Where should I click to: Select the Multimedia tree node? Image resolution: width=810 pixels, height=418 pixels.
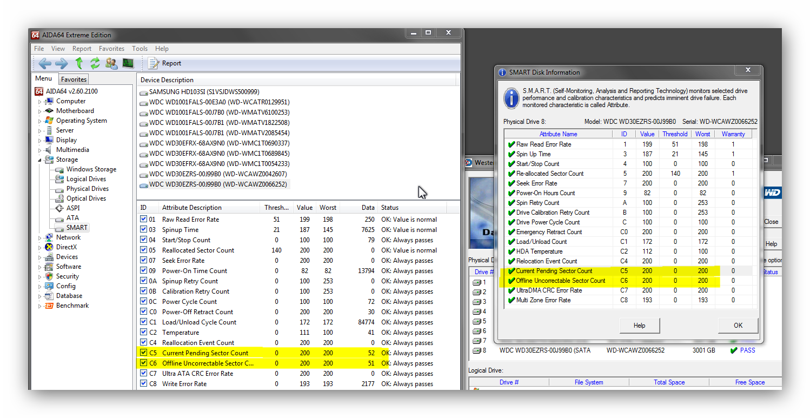coord(72,150)
